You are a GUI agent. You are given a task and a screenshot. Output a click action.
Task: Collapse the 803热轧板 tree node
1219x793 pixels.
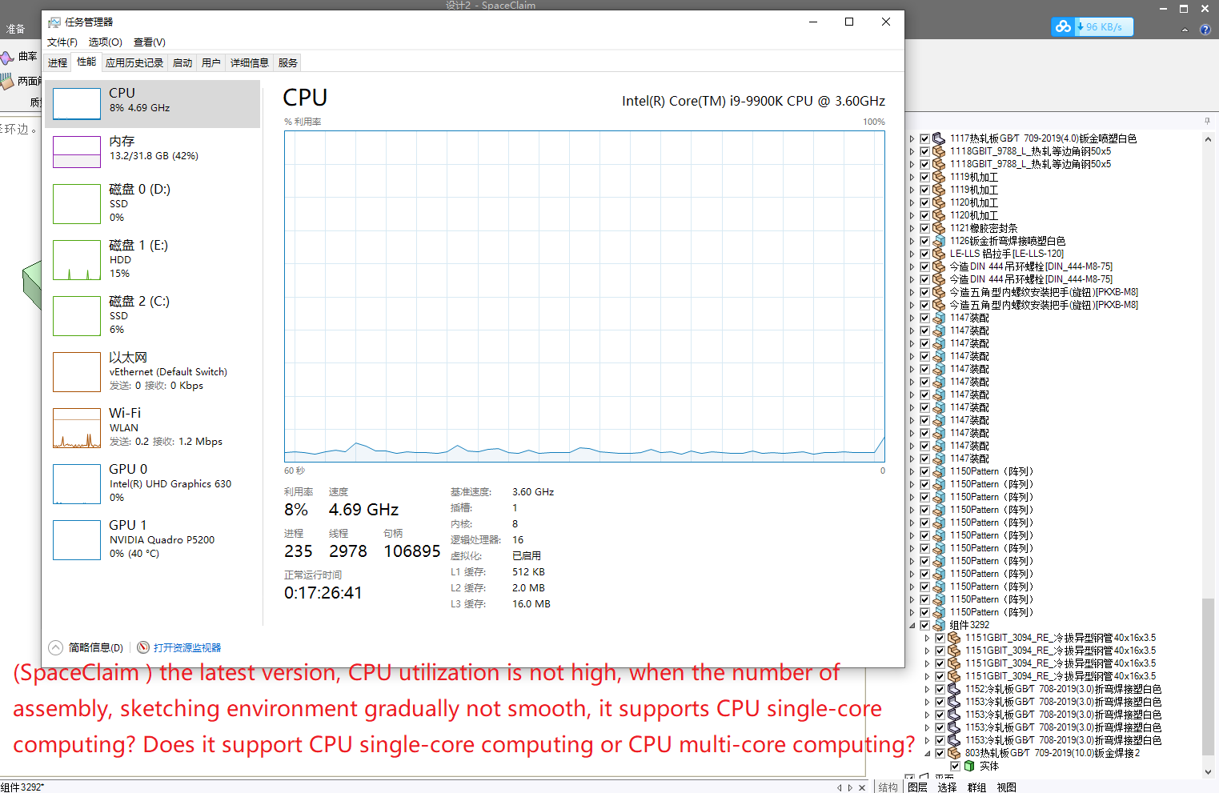(x=927, y=753)
